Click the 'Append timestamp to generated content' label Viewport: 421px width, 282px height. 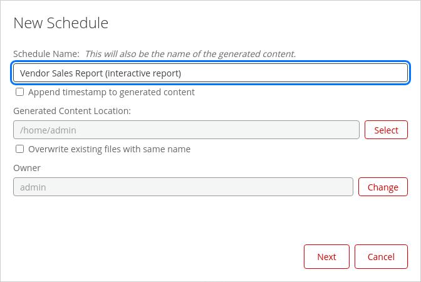tap(112, 92)
